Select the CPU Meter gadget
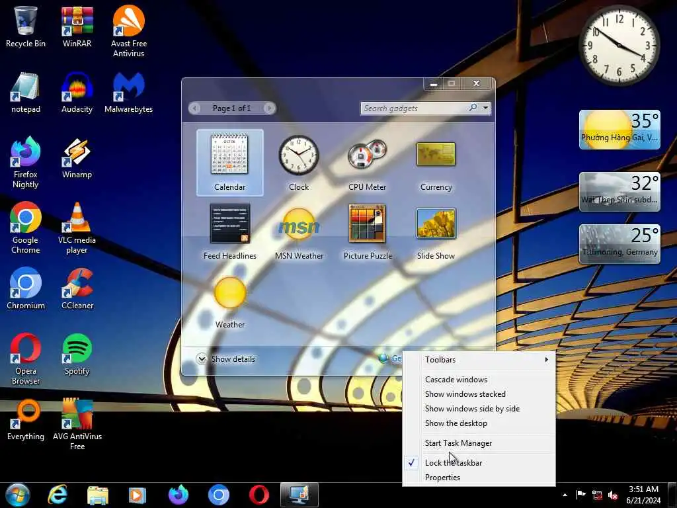 368,163
